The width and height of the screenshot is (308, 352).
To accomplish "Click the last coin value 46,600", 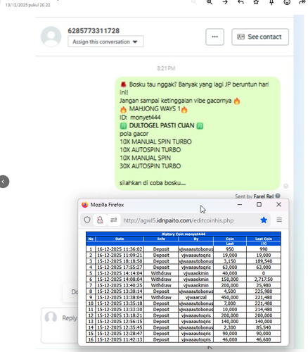I will click(x=264, y=339).
